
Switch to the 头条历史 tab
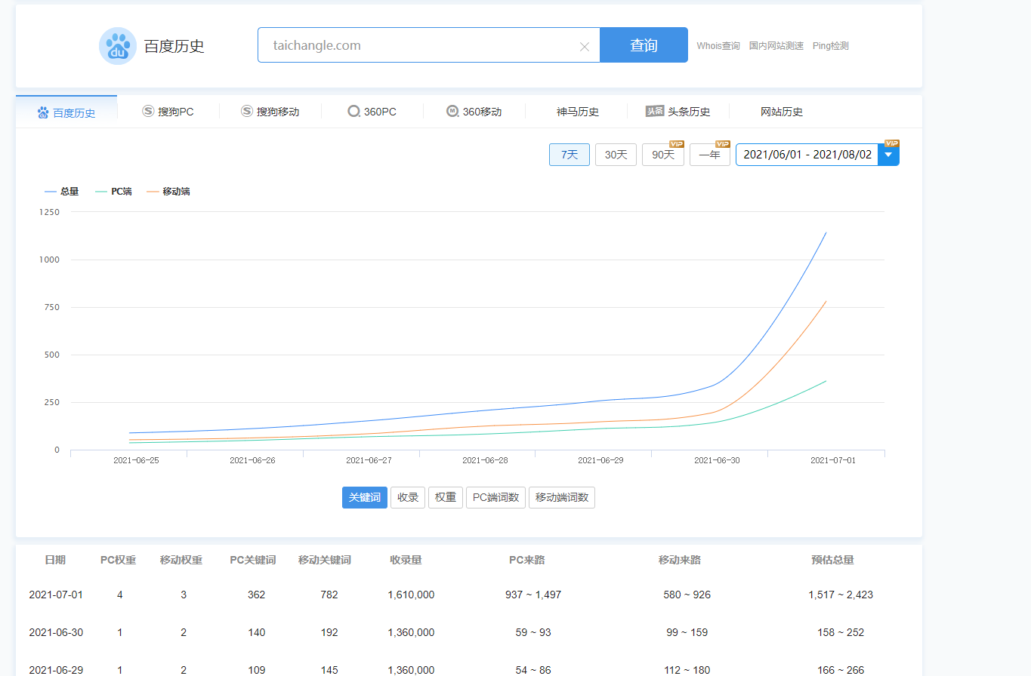(x=678, y=112)
